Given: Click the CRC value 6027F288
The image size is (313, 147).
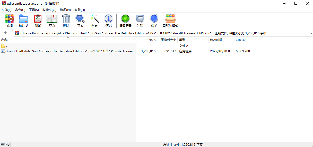Looking at the screenshot, I should point(243,51).
